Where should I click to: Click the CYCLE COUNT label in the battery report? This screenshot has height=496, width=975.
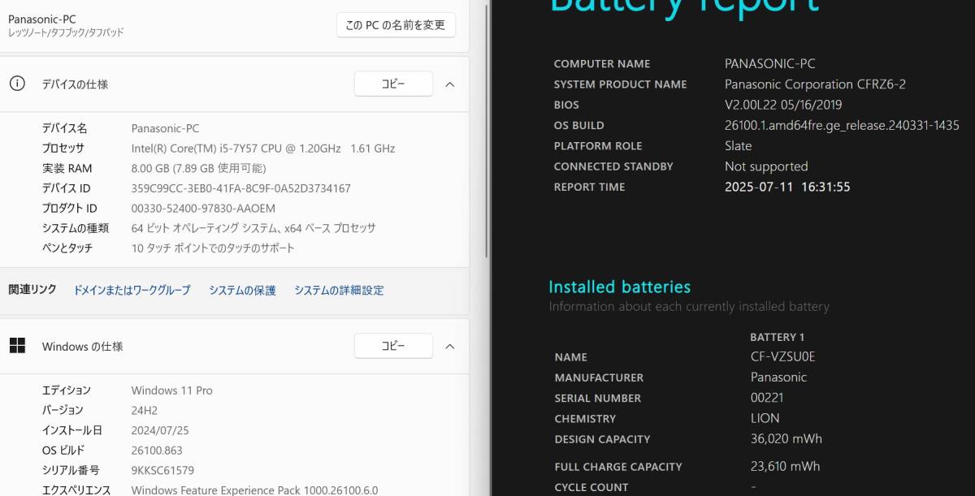tap(591, 487)
